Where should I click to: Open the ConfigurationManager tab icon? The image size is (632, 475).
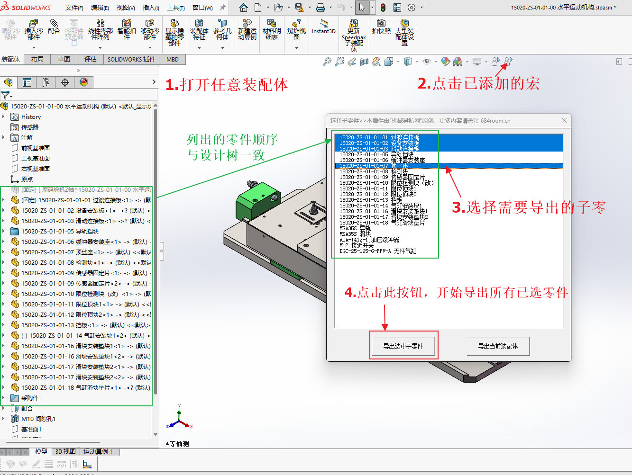click(46, 82)
